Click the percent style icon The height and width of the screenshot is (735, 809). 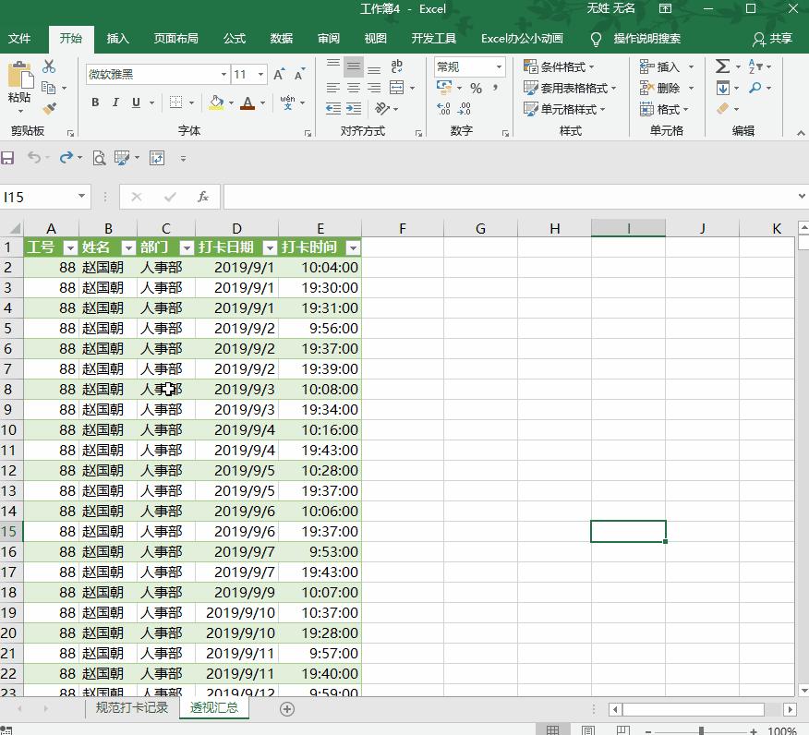click(476, 89)
